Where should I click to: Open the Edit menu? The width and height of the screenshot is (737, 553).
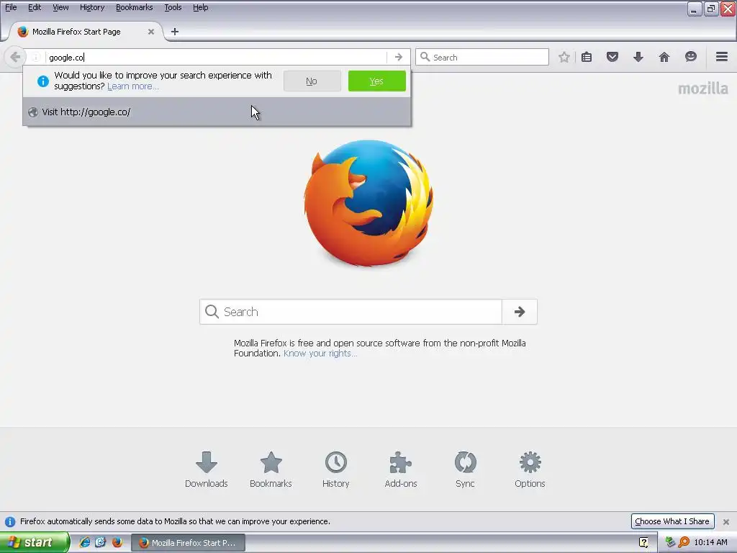tap(35, 7)
